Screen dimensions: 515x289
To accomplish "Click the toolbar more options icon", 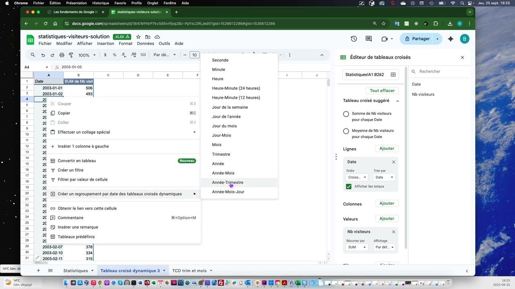I will tap(289, 55).
